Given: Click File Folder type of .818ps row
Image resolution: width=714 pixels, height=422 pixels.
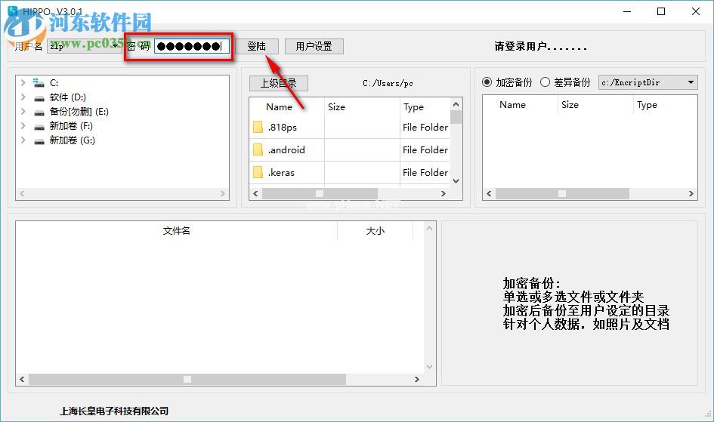Looking at the screenshot, I should pyautogui.click(x=425, y=128).
